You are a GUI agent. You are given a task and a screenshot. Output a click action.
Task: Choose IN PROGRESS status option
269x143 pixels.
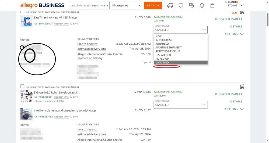tap(181, 40)
